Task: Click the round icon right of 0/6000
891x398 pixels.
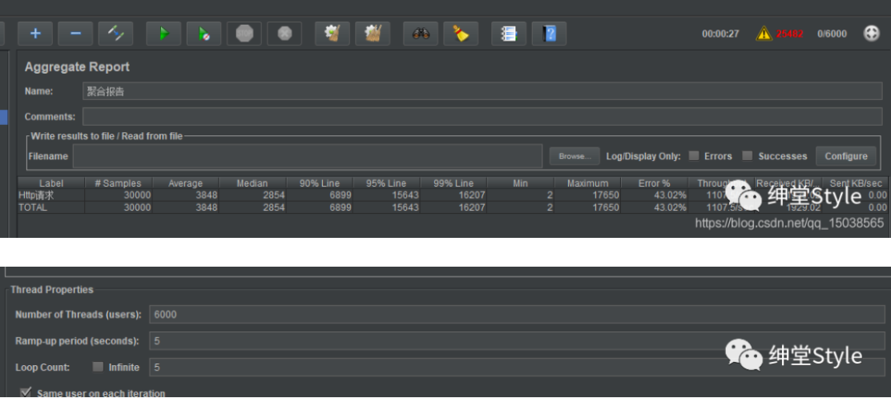Action: (x=871, y=34)
